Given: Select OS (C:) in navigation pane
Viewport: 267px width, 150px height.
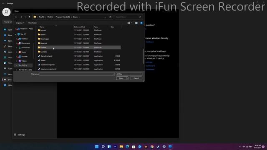Looking at the screenshot, I should coord(24,65).
